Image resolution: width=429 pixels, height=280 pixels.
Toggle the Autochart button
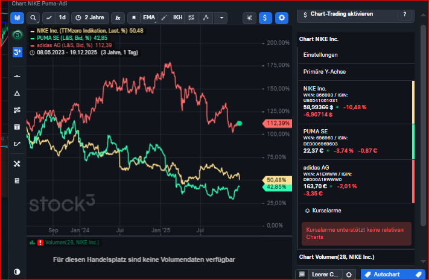click(392, 274)
